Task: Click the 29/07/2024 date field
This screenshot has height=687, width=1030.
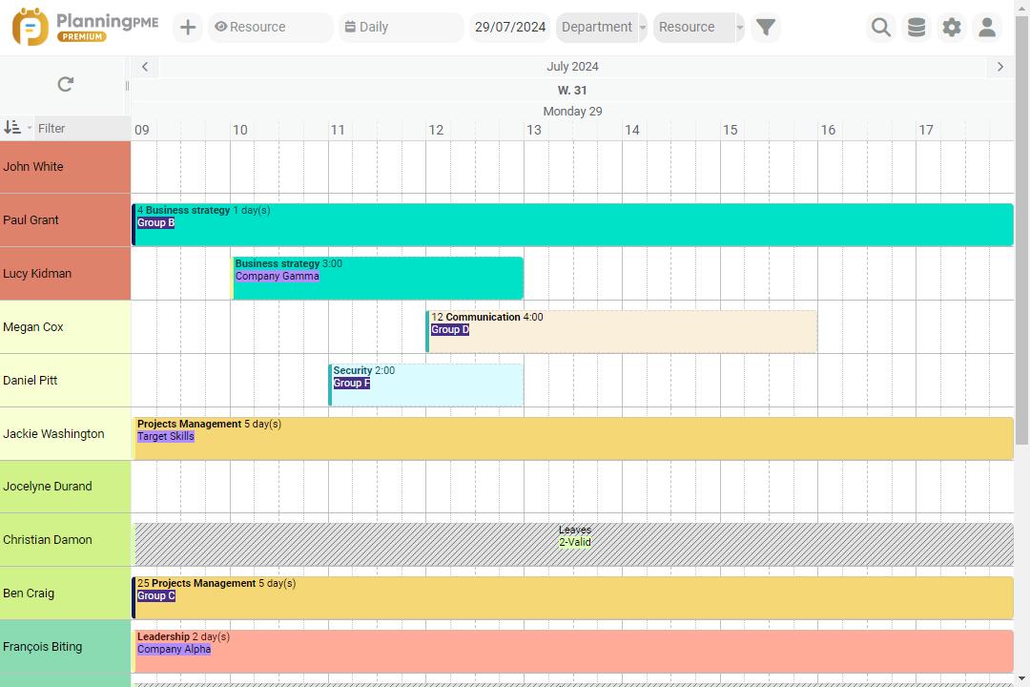Action: pos(510,27)
